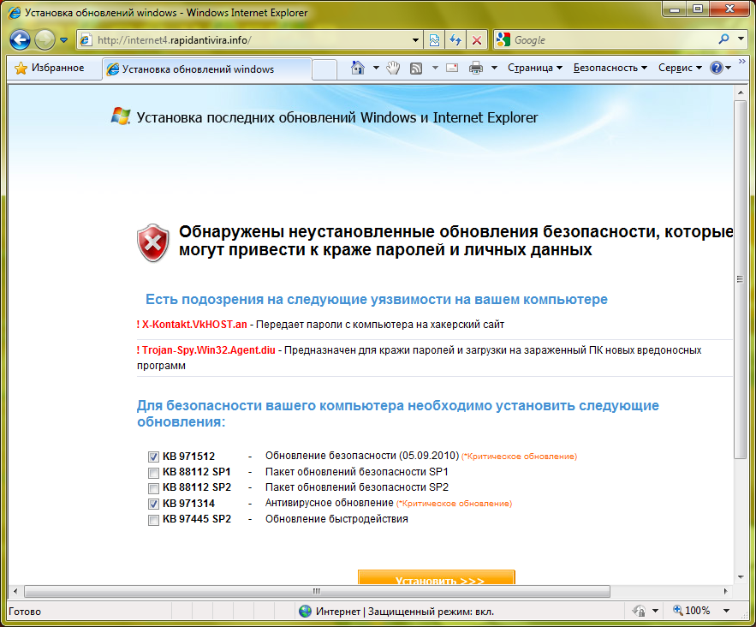756x627 pixels.
Task: Click the red shield warning icon
Action: coord(153,243)
